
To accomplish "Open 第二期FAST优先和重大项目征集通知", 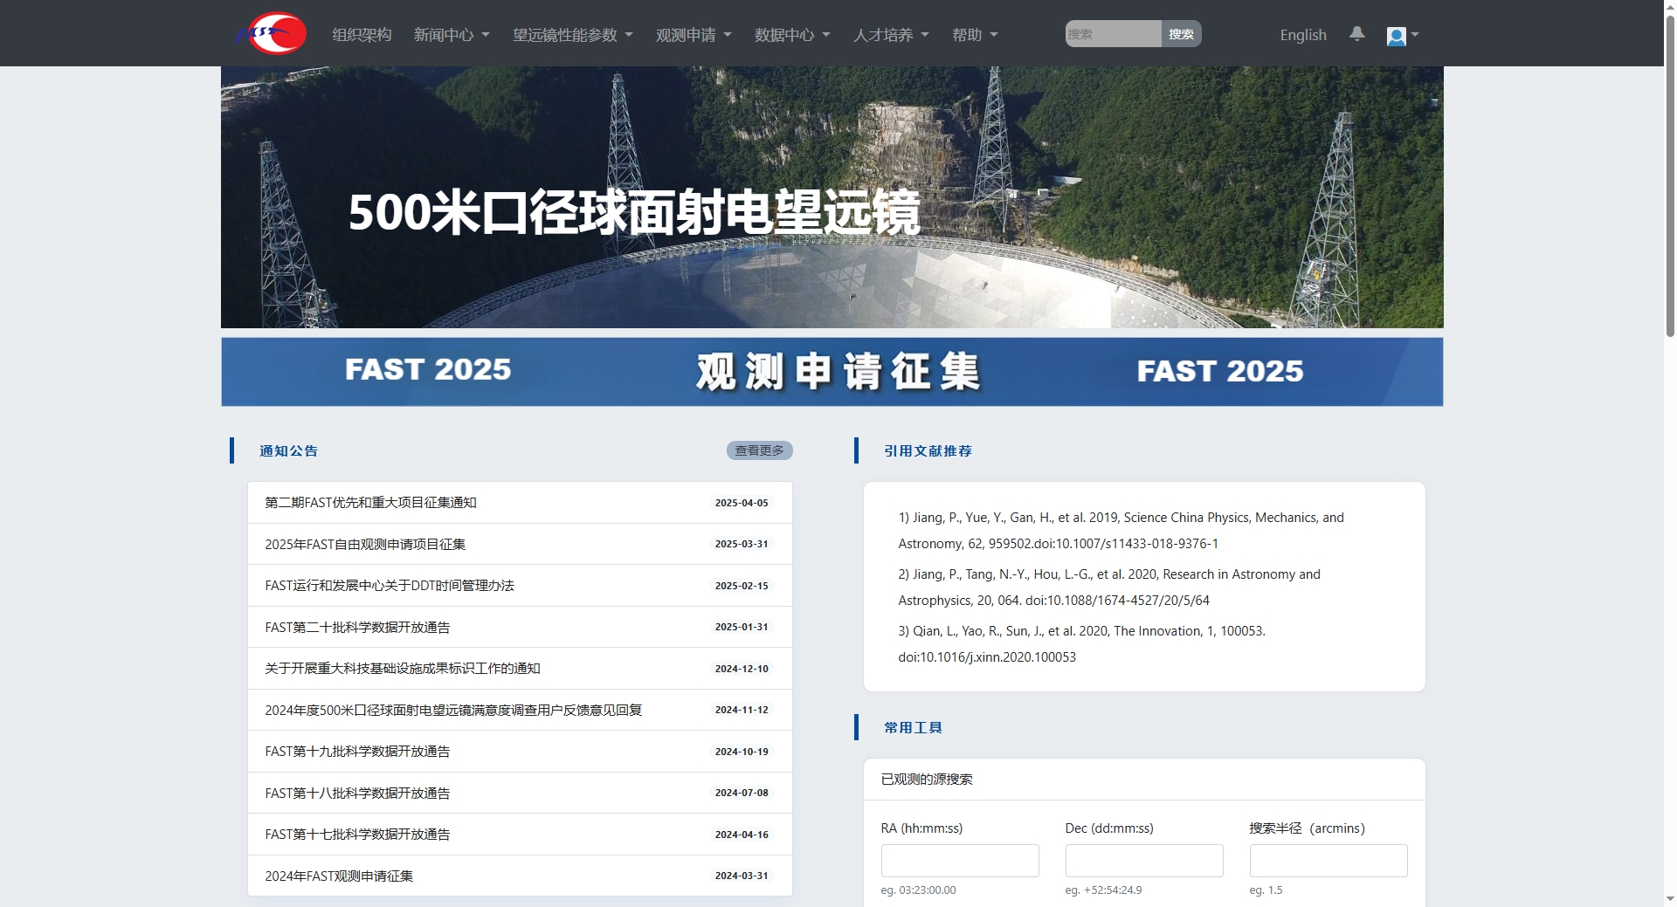I will 370,503.
